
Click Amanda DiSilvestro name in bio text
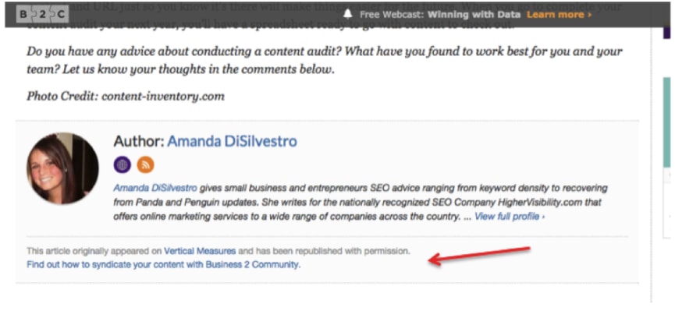[x=155, y=188]
